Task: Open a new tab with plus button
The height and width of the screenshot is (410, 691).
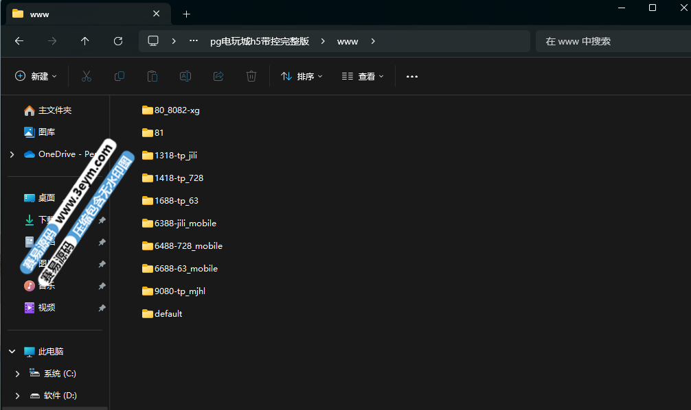Action: (186, 14)
